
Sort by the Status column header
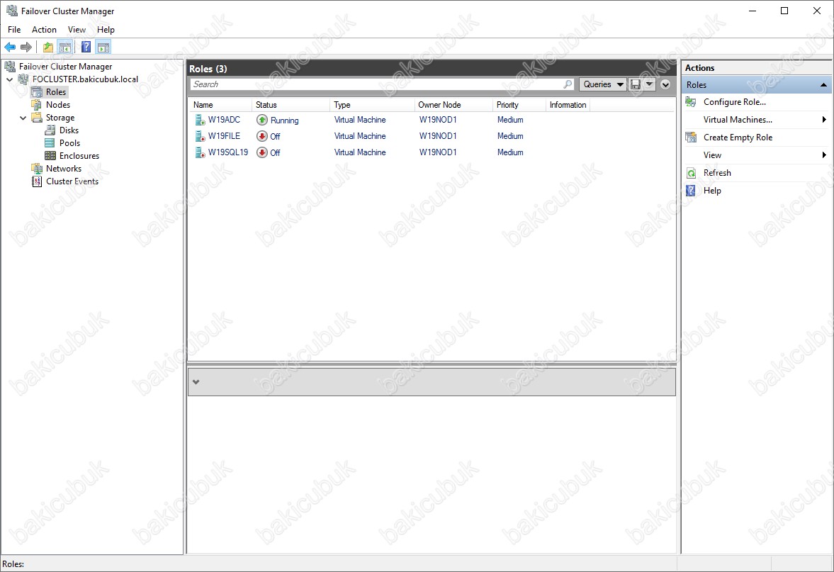(x=291, y=105)
